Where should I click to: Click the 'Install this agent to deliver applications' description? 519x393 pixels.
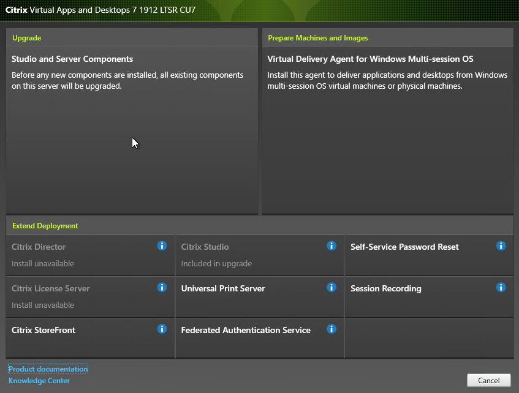point(387,80)
